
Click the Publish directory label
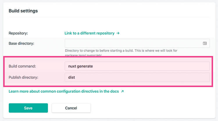(x=23, y=77)
